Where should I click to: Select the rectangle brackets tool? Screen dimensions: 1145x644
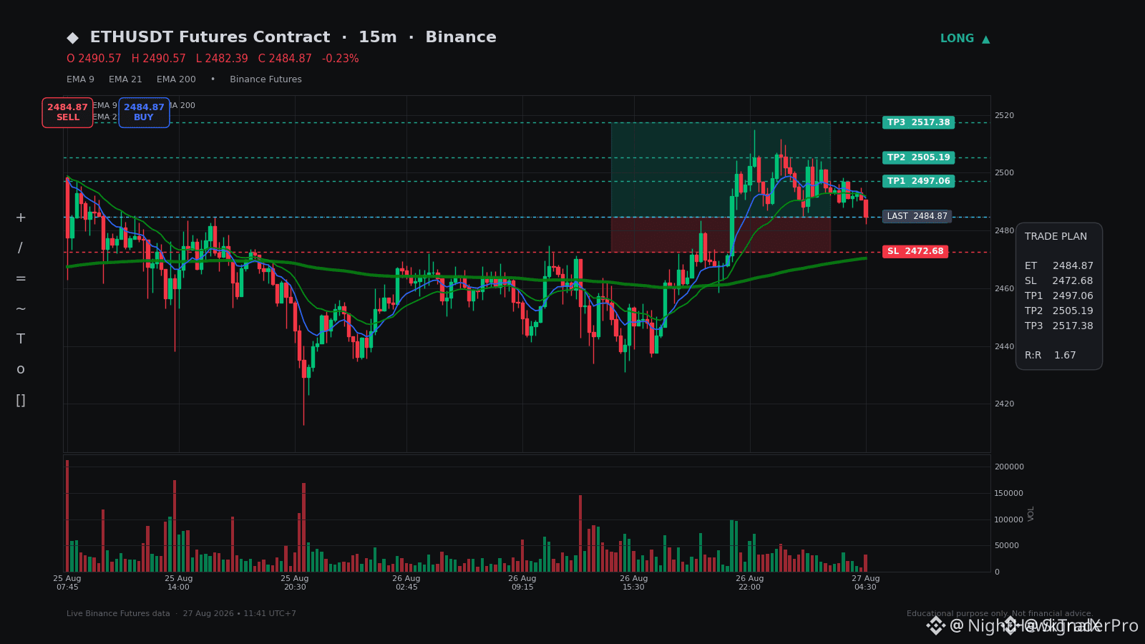click(x=21, y=400)
